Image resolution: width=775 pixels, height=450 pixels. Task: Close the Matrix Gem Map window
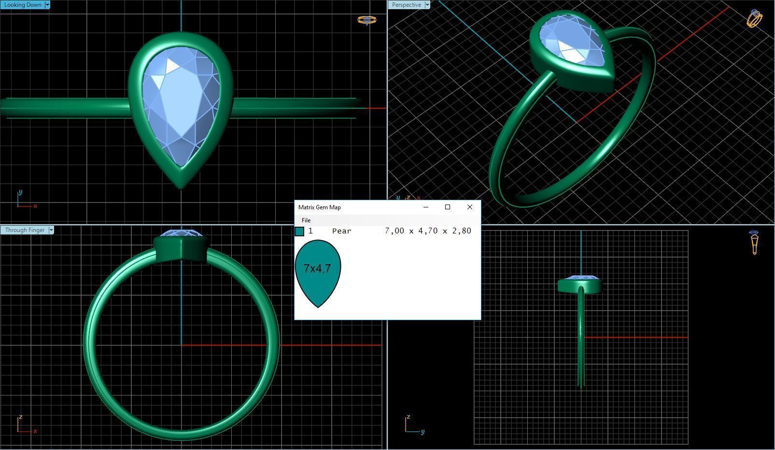tap(470, 207)
